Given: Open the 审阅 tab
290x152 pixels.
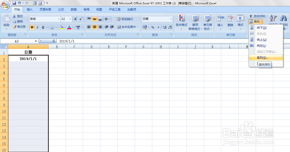Looking at the screenshot, I should (x=86, y=10).
